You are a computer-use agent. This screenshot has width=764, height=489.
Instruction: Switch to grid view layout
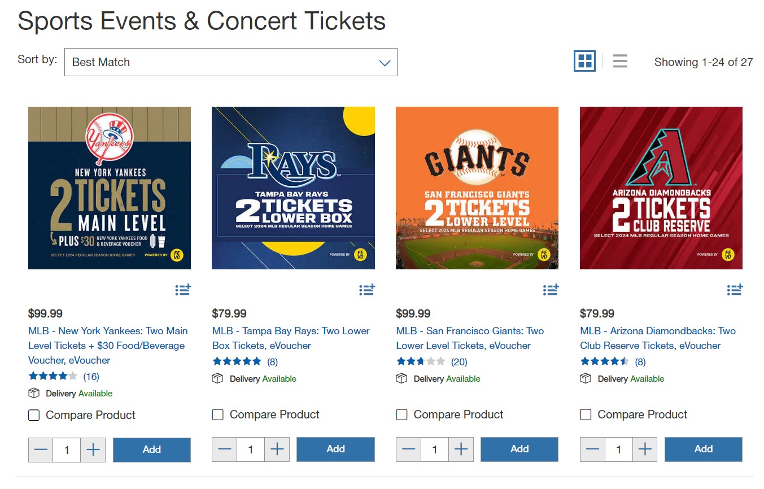pyautogui.click(x=584, y=61)
